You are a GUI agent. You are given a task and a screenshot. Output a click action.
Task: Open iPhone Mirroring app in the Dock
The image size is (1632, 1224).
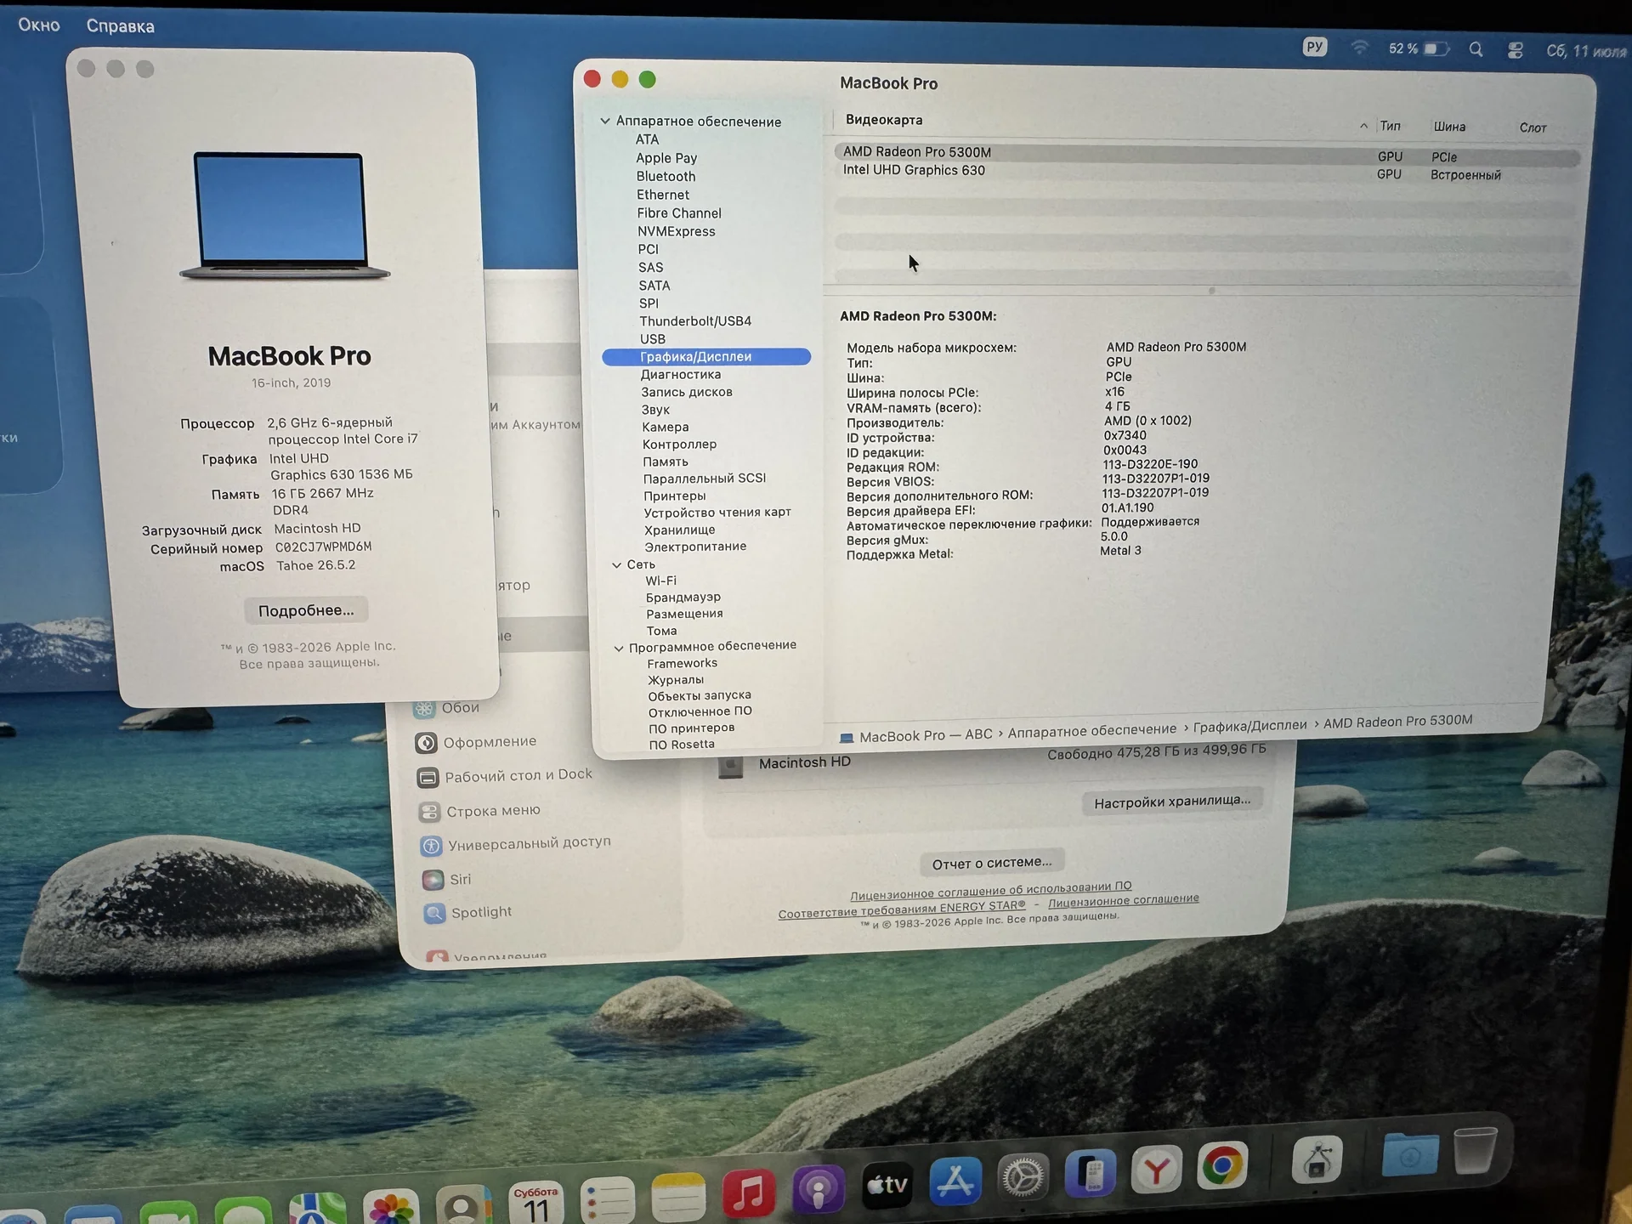pos(1091,1173)
